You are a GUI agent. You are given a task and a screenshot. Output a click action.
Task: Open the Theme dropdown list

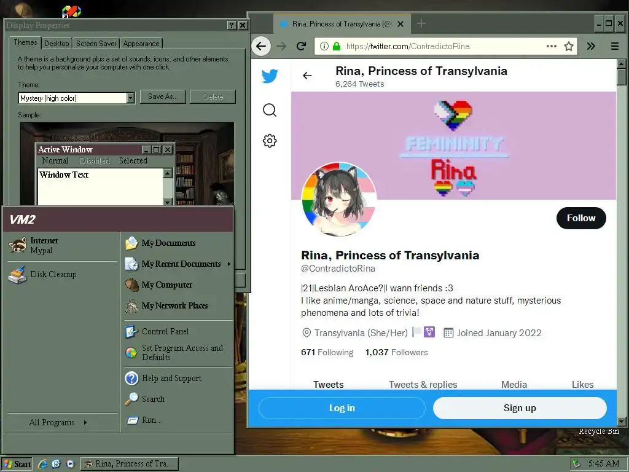(130, 98)
